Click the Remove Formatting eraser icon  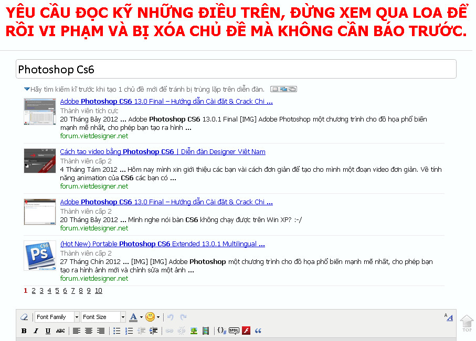click(x=24, y=317)
